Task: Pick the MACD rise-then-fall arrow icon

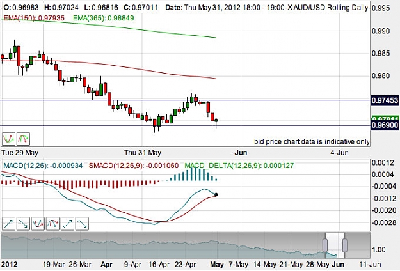Action: click(82, 224)
